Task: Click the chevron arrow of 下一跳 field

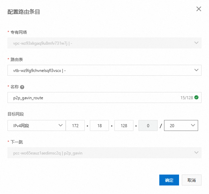Action: tap(196, 153)
